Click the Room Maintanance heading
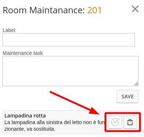The width and height of the screenshot is (144, 137). click(x=52, y=10)
